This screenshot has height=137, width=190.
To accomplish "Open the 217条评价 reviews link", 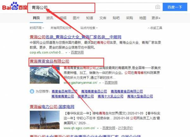I will coord(125,128).
